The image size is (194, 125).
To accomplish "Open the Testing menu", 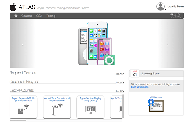I will (51, 16).
